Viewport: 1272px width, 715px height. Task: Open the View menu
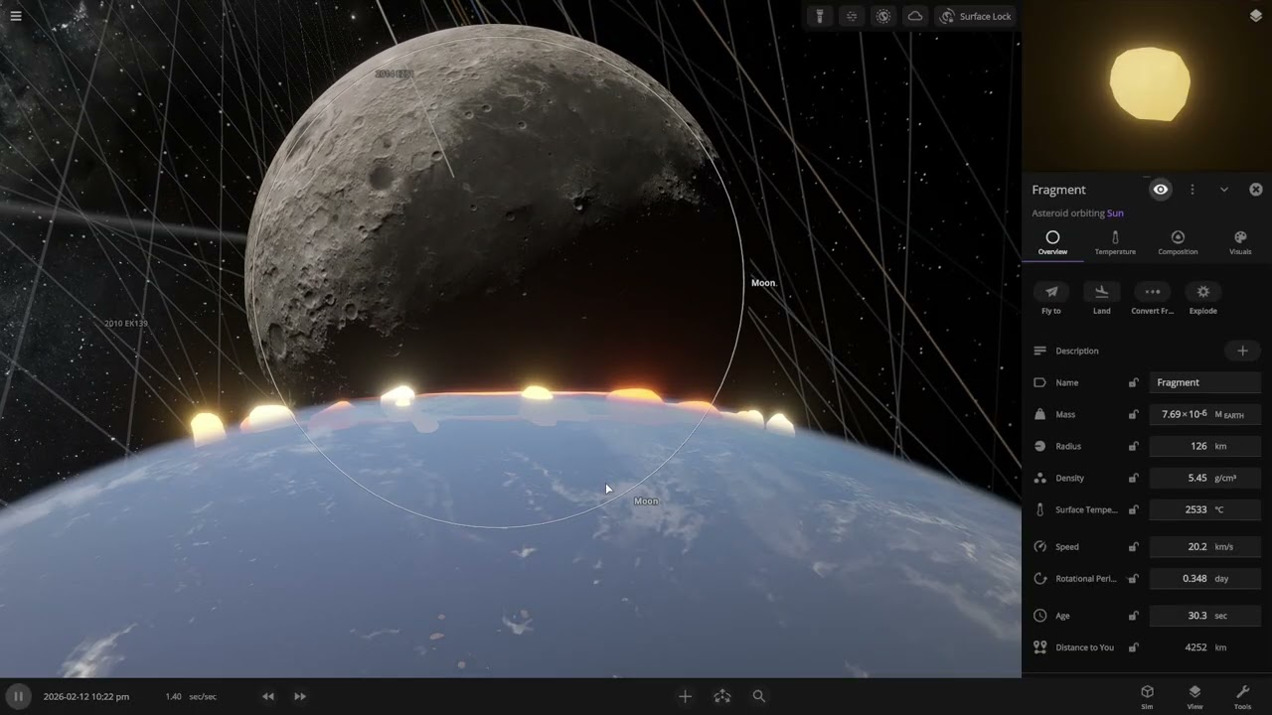[x=1194, y=696]
